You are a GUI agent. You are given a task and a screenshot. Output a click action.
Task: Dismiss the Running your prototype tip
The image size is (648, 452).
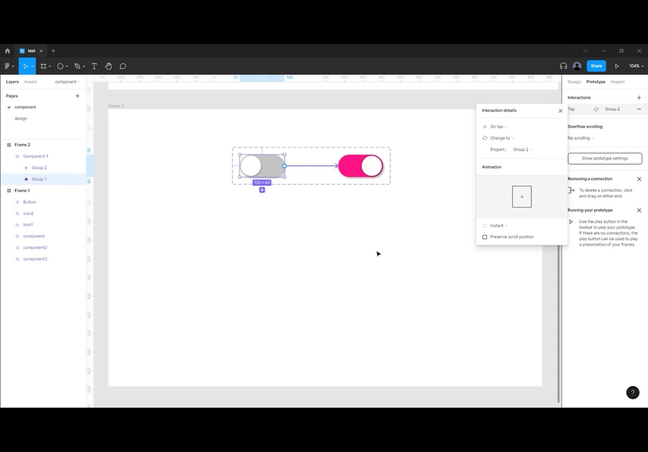pyautogui.click(x=639, y=210)
